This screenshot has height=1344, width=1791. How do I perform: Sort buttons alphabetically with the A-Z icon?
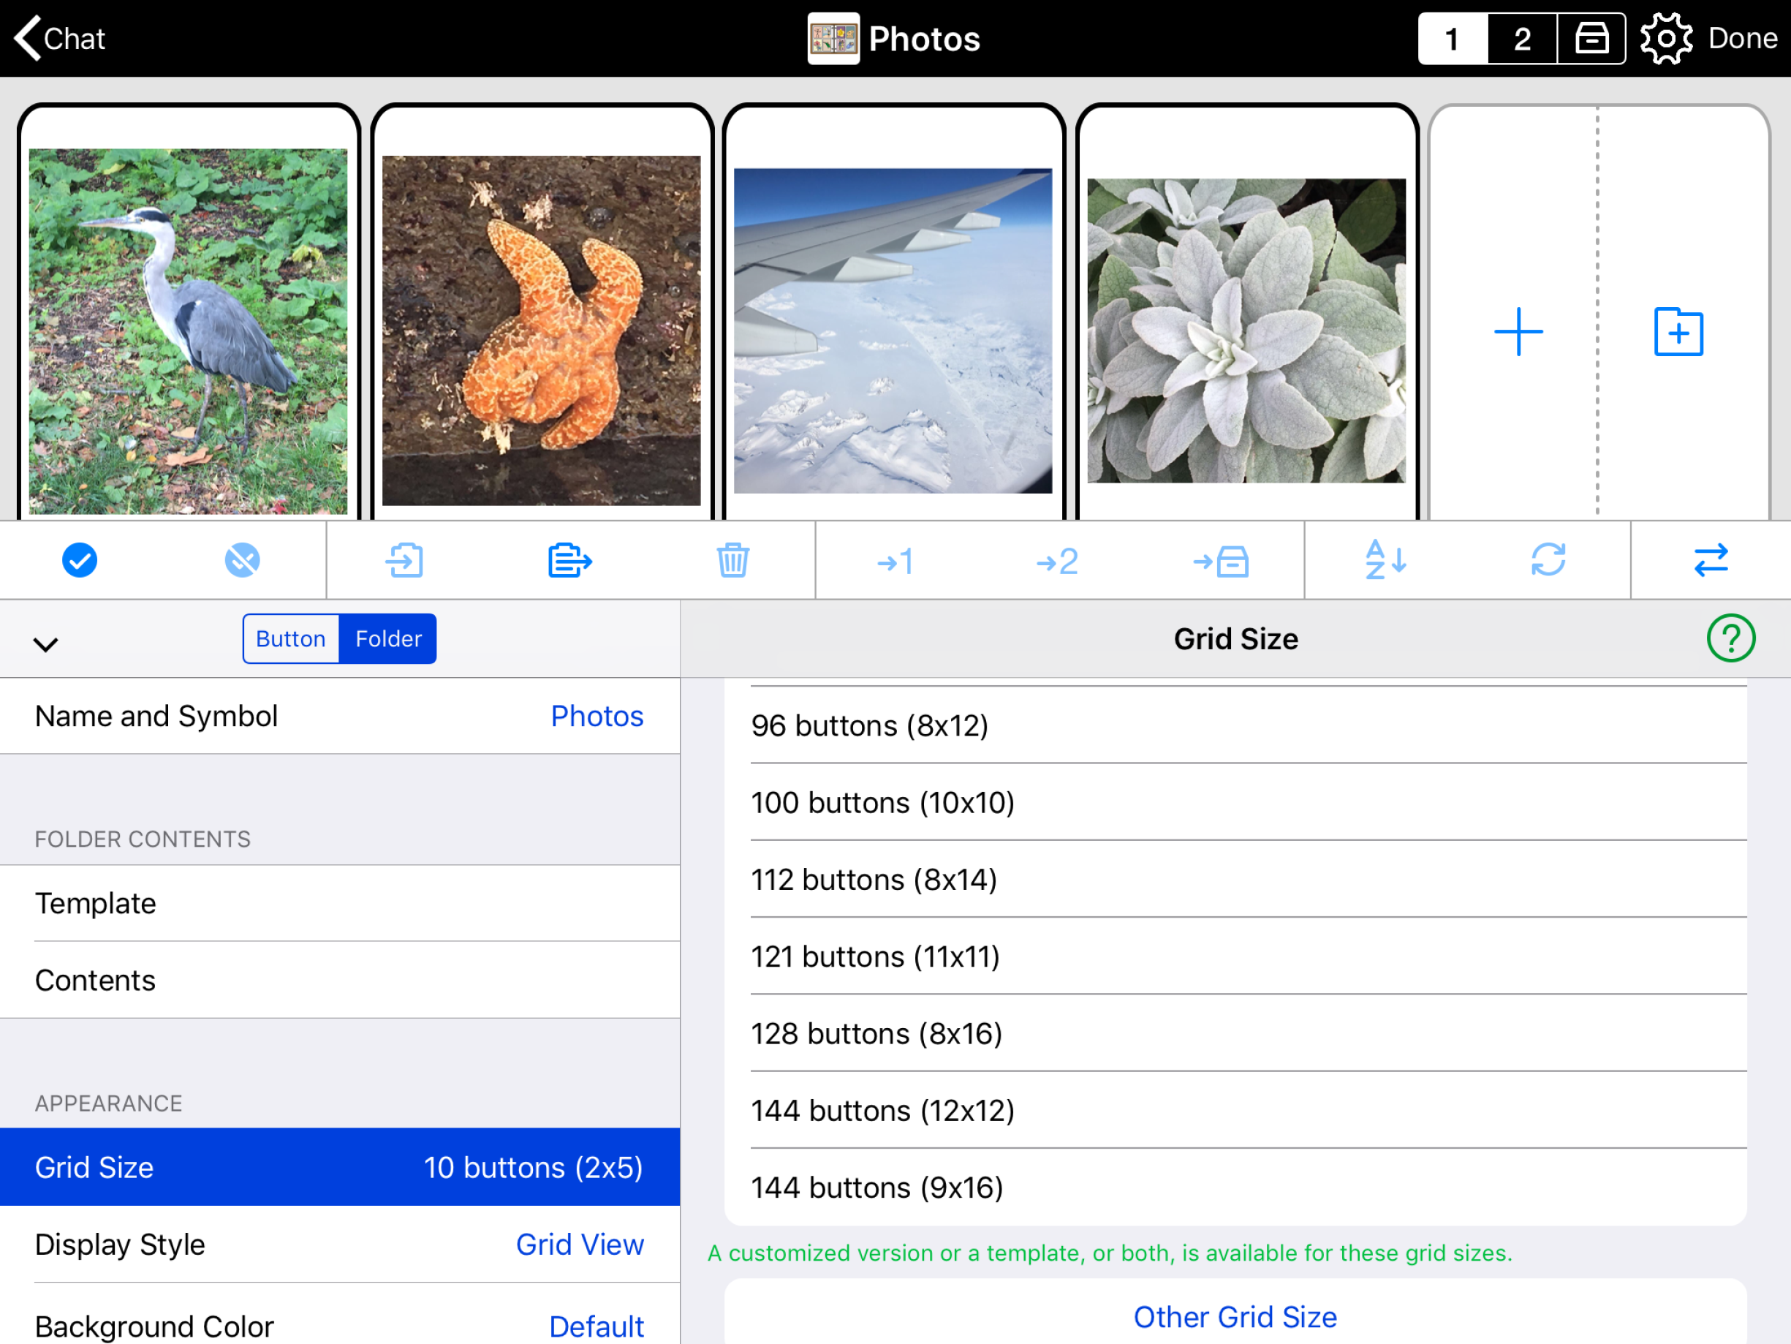1385,560
